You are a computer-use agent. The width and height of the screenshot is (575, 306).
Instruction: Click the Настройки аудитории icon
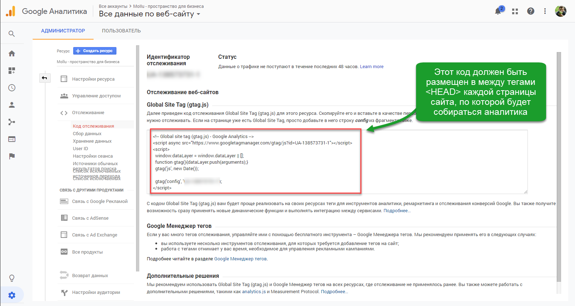(x=64, y=292)
